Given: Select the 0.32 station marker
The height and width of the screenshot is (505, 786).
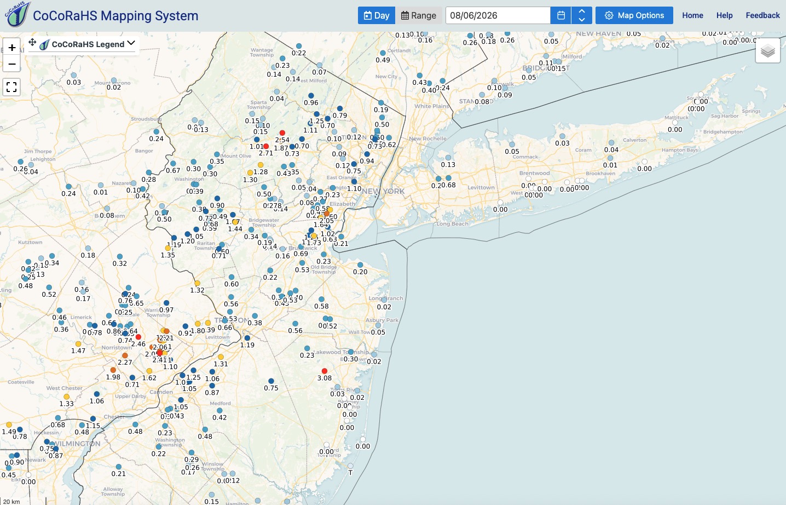Looking at the screenshot, I should coord(120,256).
